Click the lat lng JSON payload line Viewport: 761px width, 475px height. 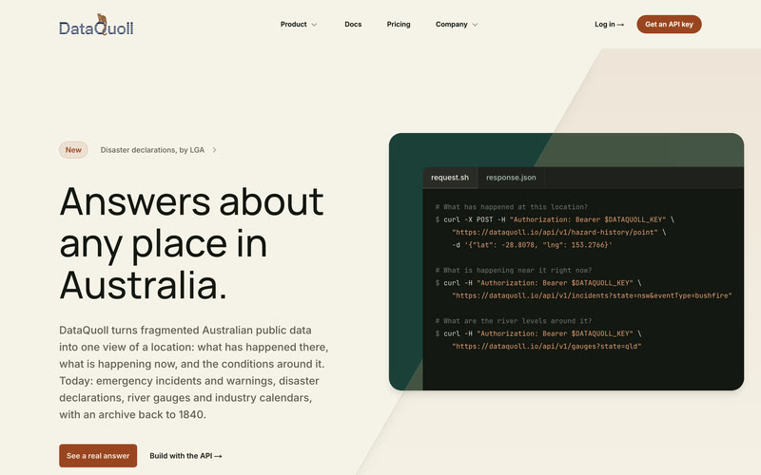[532, 245]
